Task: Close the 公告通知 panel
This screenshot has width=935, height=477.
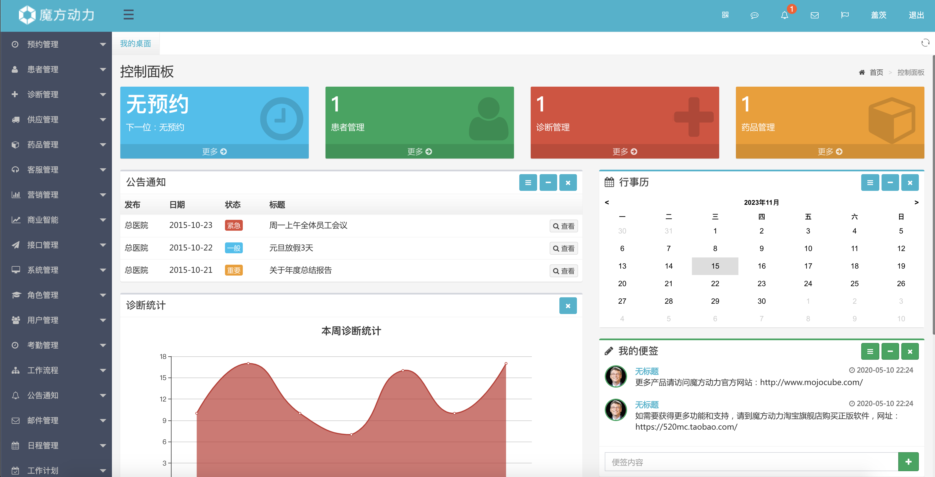Action: point(568,182)
